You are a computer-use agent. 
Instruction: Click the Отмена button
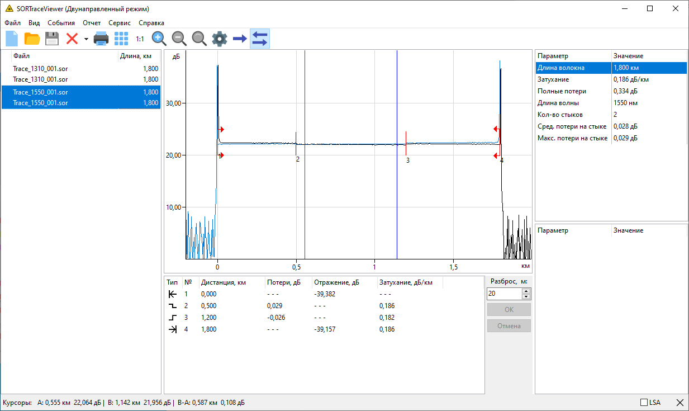coord(509,326)
